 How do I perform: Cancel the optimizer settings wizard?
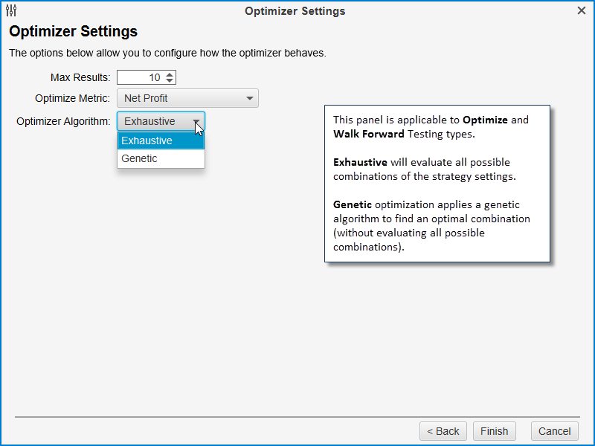(554, 431)
